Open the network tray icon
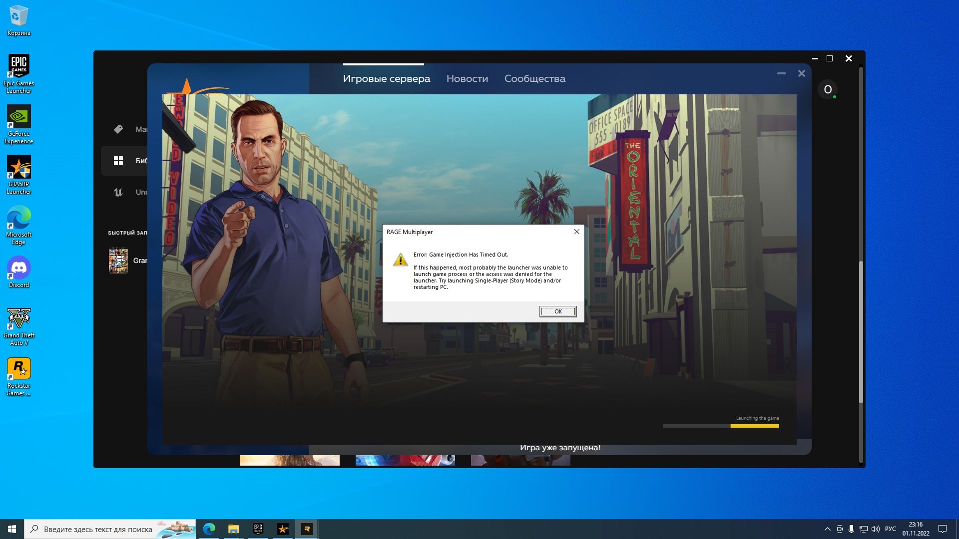959x539 pixels. coord(864,529)
